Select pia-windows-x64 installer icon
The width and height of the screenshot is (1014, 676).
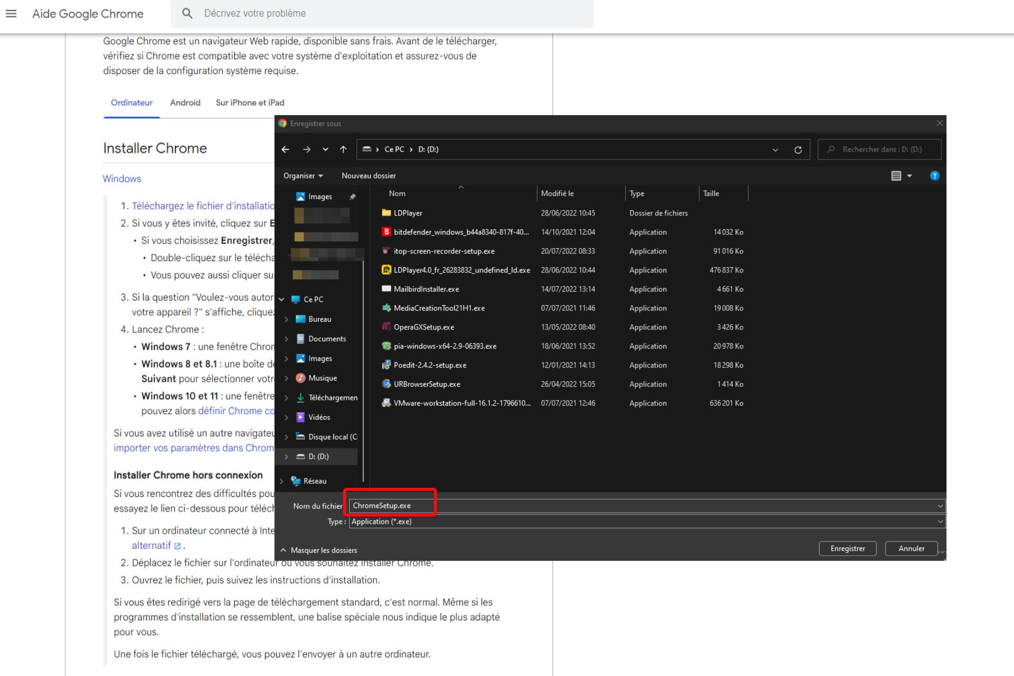click(387, 346)
